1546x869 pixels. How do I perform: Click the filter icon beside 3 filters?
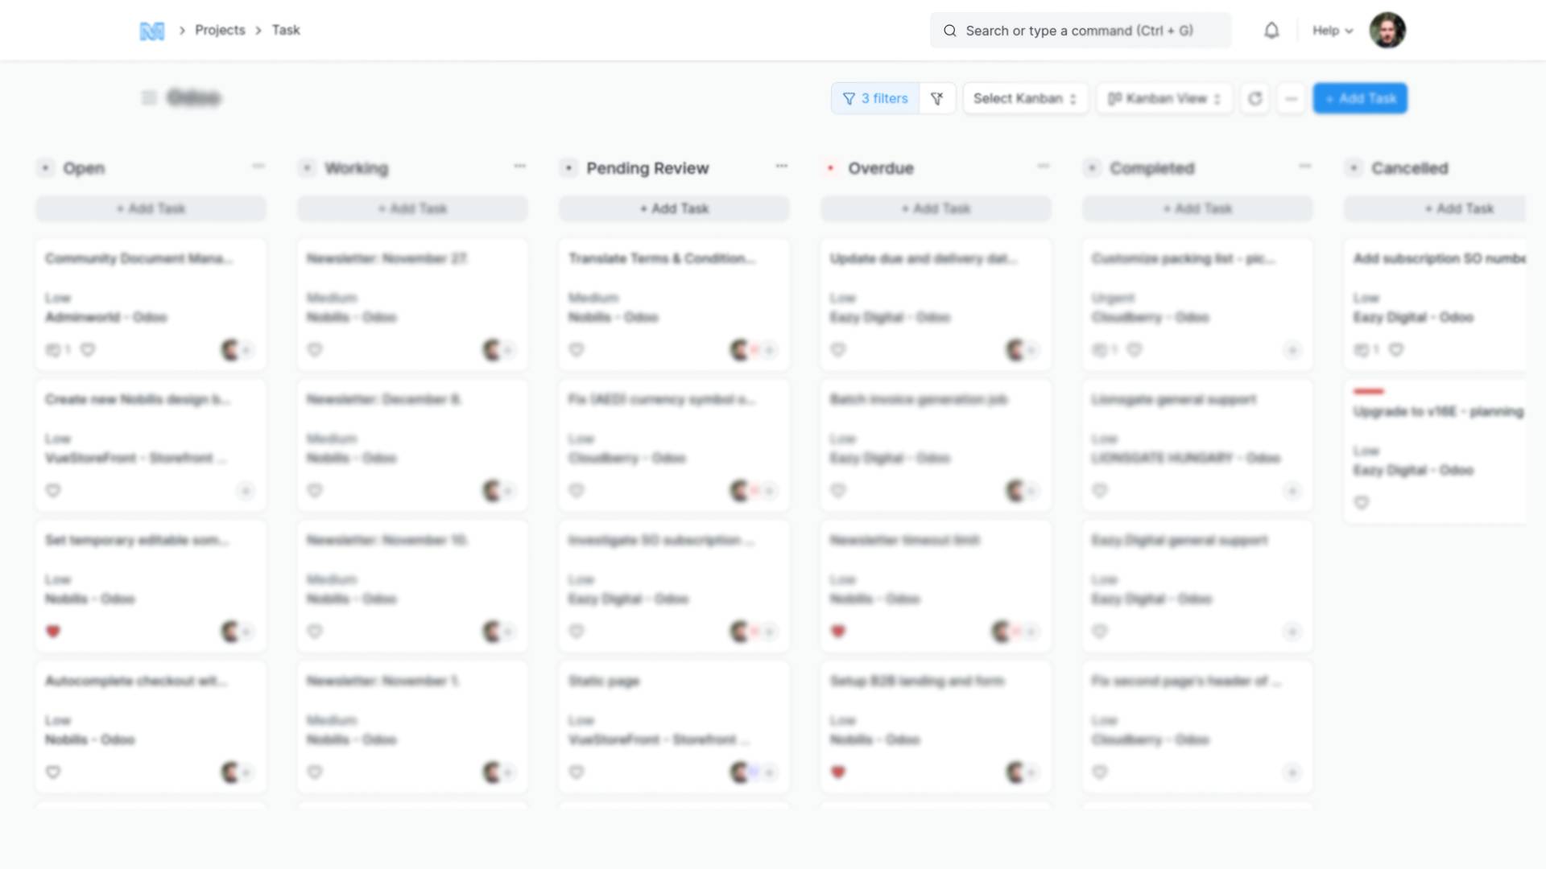(x=936, y=98)
